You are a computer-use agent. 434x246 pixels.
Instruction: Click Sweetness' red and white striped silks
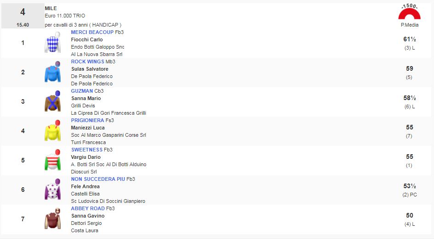(52, 160)
